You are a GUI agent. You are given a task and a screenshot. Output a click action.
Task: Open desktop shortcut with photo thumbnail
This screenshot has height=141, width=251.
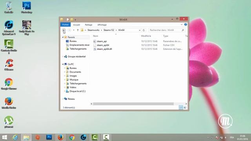click(x=27, y=28)
